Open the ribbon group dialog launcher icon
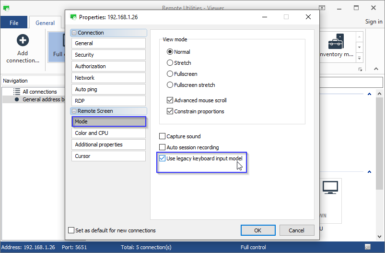Viewport: 385px width, 253px height. [360, 70]
